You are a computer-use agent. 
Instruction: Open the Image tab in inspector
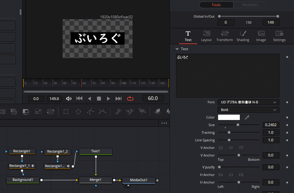tap(261, 36)
